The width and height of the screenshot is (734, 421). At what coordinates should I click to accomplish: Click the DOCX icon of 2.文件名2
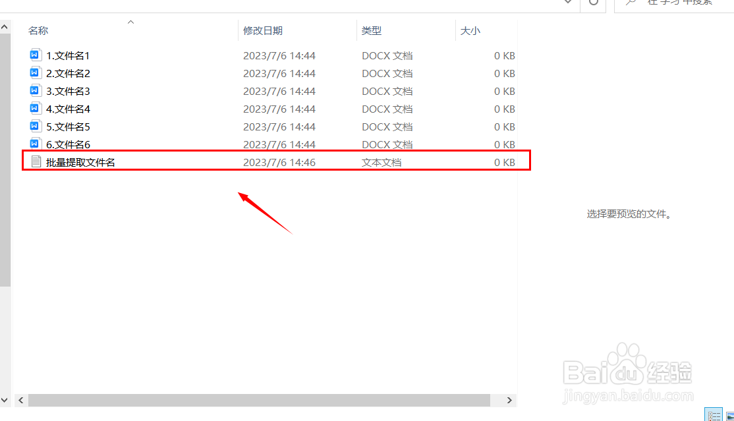35,73
